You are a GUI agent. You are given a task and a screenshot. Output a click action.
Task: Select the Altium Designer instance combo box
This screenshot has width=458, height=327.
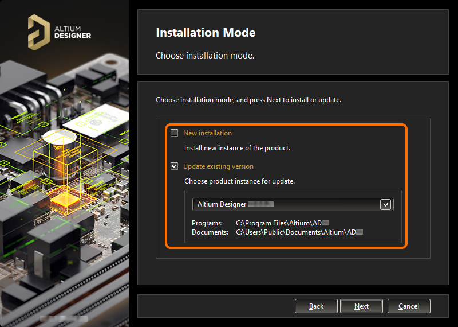(286, 204)
